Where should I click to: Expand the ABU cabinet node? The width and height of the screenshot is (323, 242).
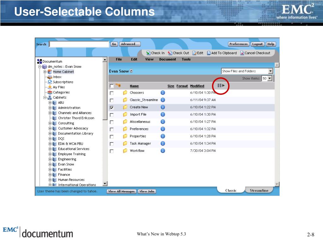coord(50,102)
